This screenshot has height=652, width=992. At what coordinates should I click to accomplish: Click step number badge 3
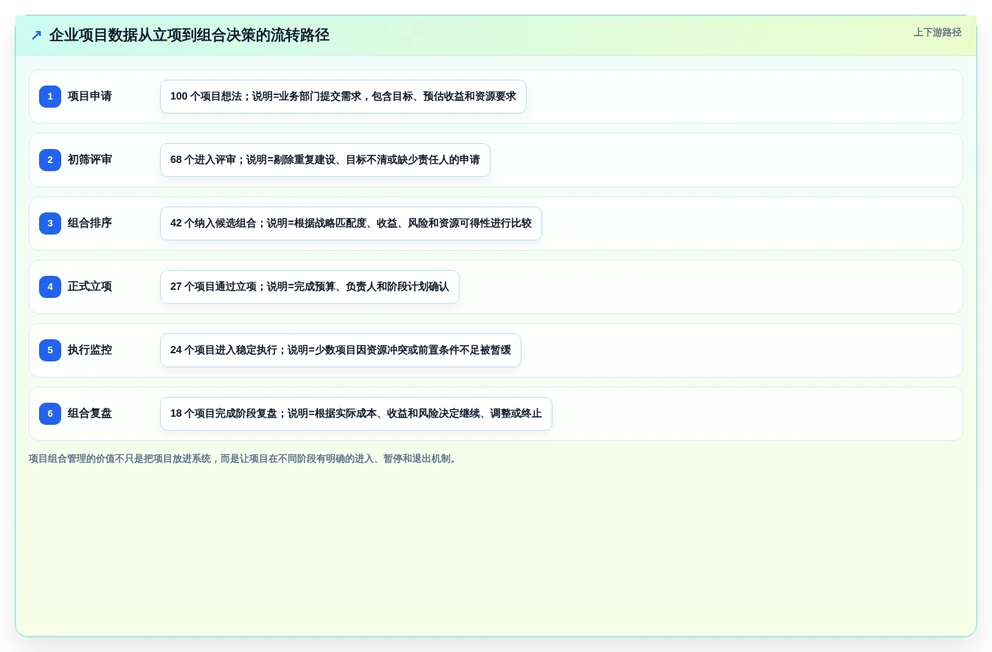pyautogui.click(x=50, y=223)
